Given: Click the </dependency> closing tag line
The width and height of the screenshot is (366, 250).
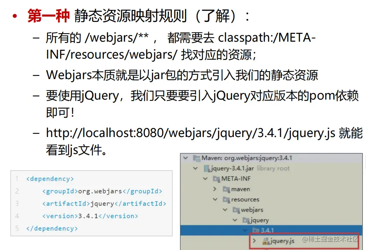Looking at the screenshot, I should pos(52,228).
